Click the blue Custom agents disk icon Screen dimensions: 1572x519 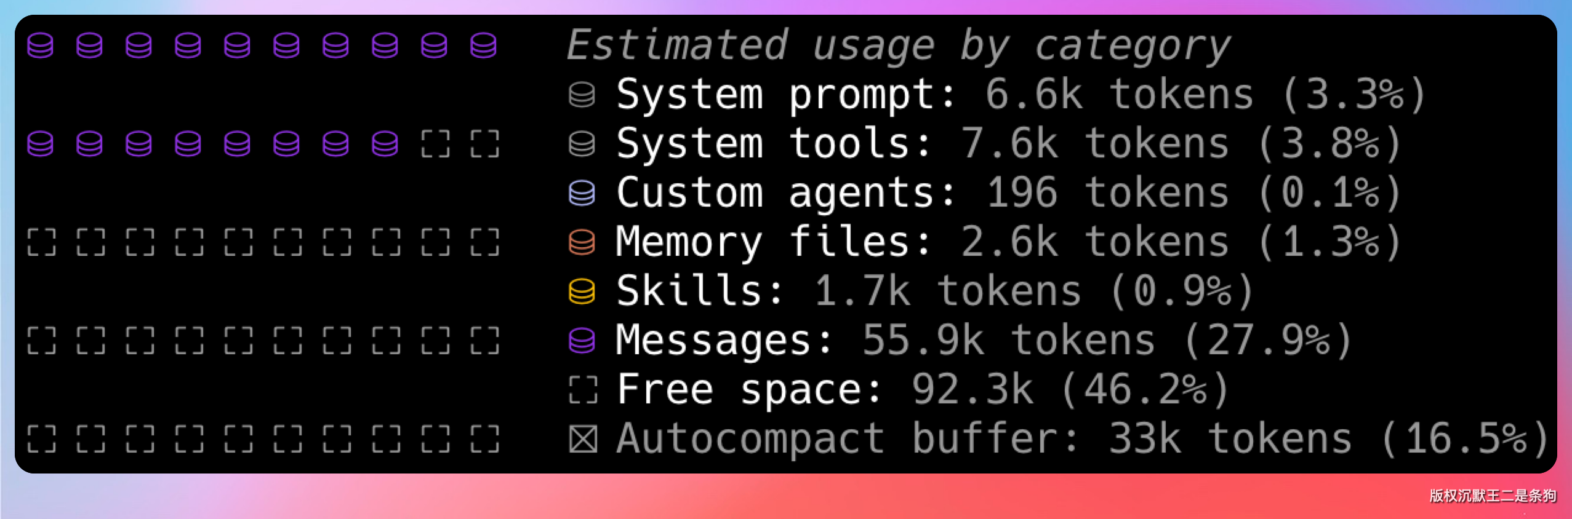(x=582, y=193)
